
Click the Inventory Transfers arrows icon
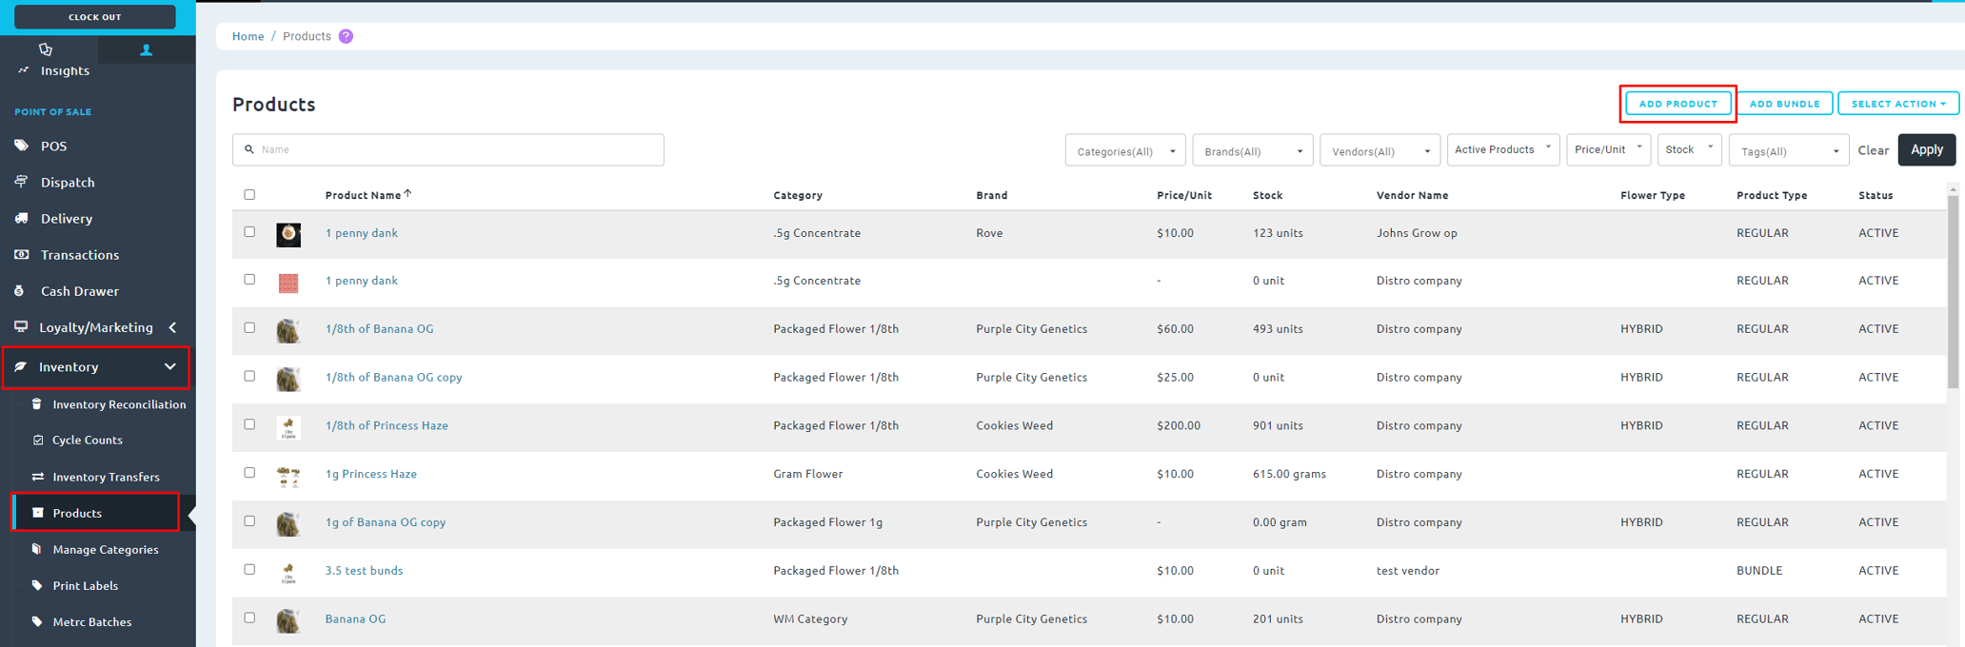click(38, 477)
